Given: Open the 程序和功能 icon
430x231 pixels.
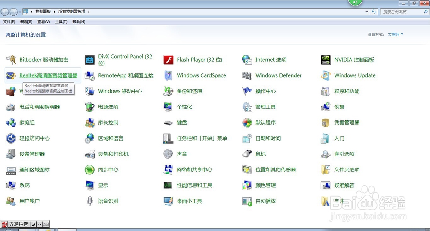Looking at the screenshot, I should (x=326, y=91).
